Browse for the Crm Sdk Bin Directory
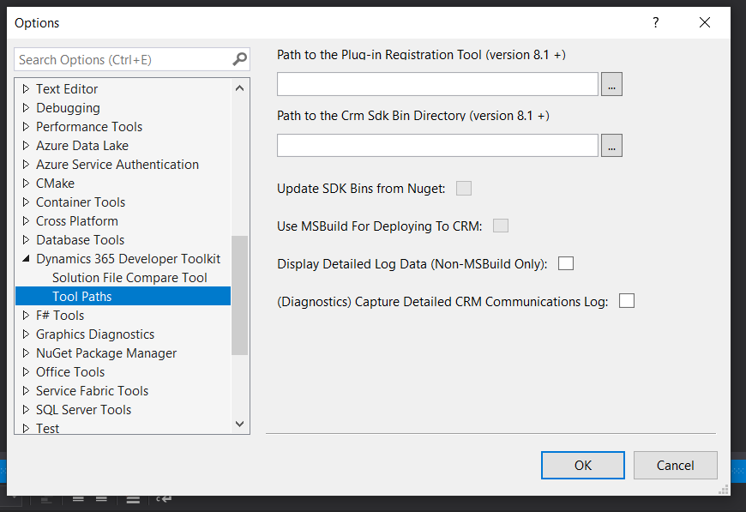This screenshot has width=746, height=512. [611, 145]
